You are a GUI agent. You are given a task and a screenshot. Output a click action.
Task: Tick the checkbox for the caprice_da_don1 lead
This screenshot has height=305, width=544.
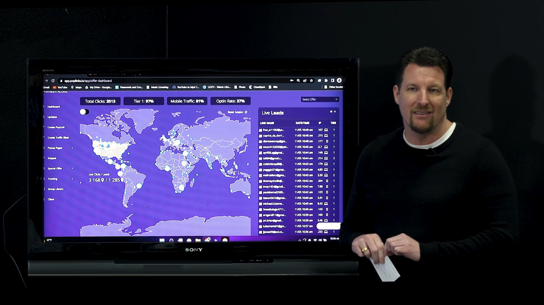tap(261, 136)
